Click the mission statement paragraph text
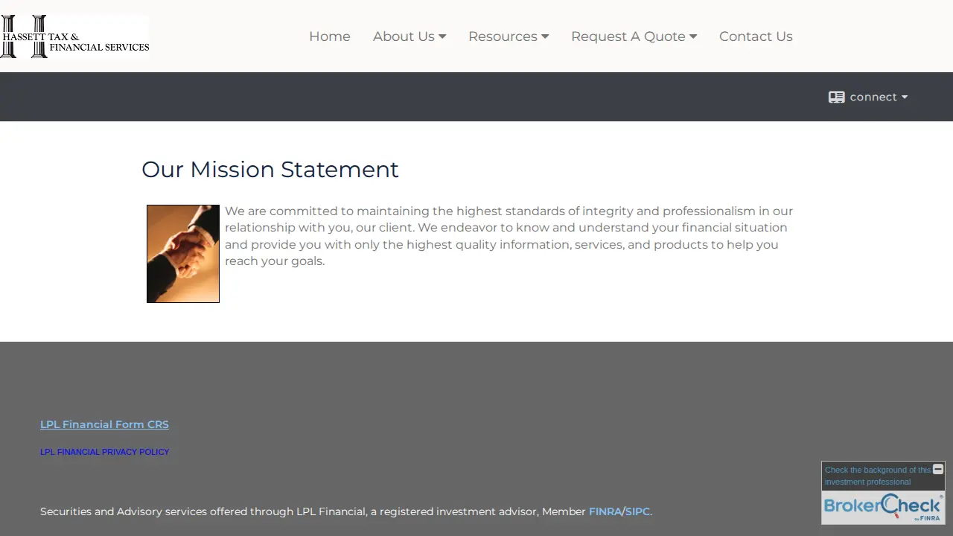The image size is (953, 536). (509, 236)
